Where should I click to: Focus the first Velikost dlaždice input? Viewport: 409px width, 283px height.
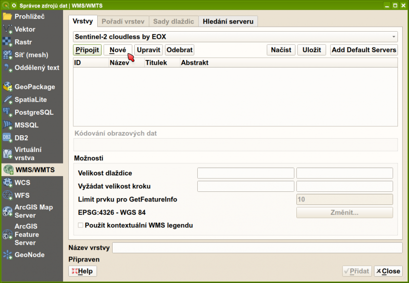tap(245, 173)
